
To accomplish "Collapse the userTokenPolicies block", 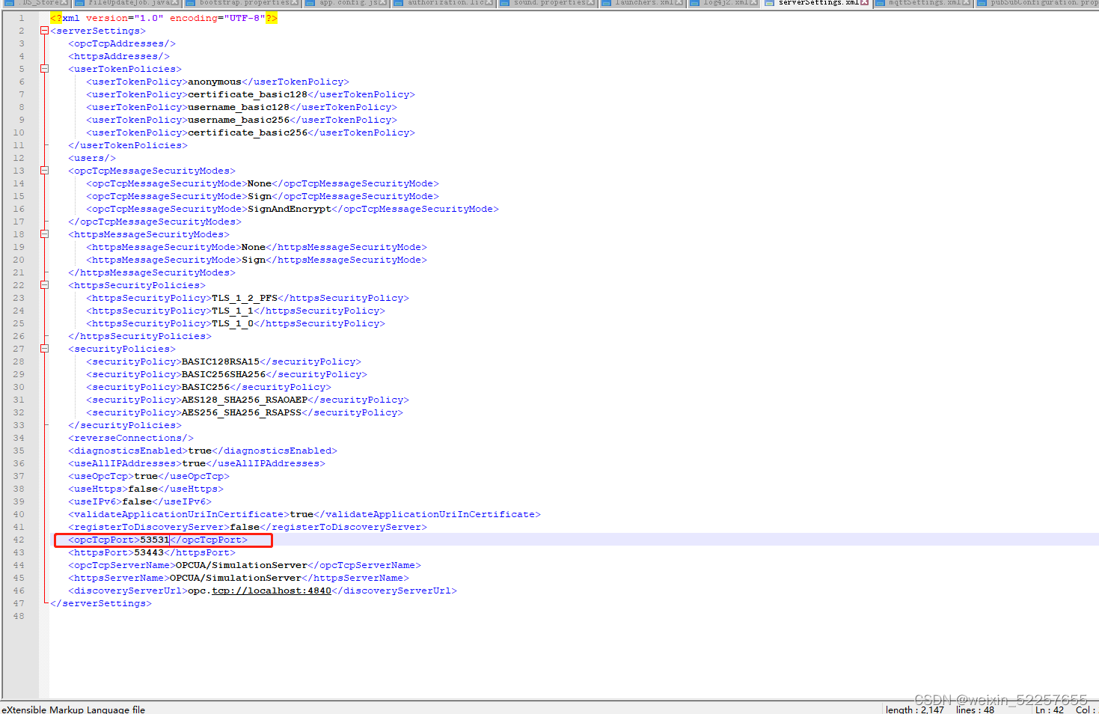I will pyautogui.click(x=44, y=68).
